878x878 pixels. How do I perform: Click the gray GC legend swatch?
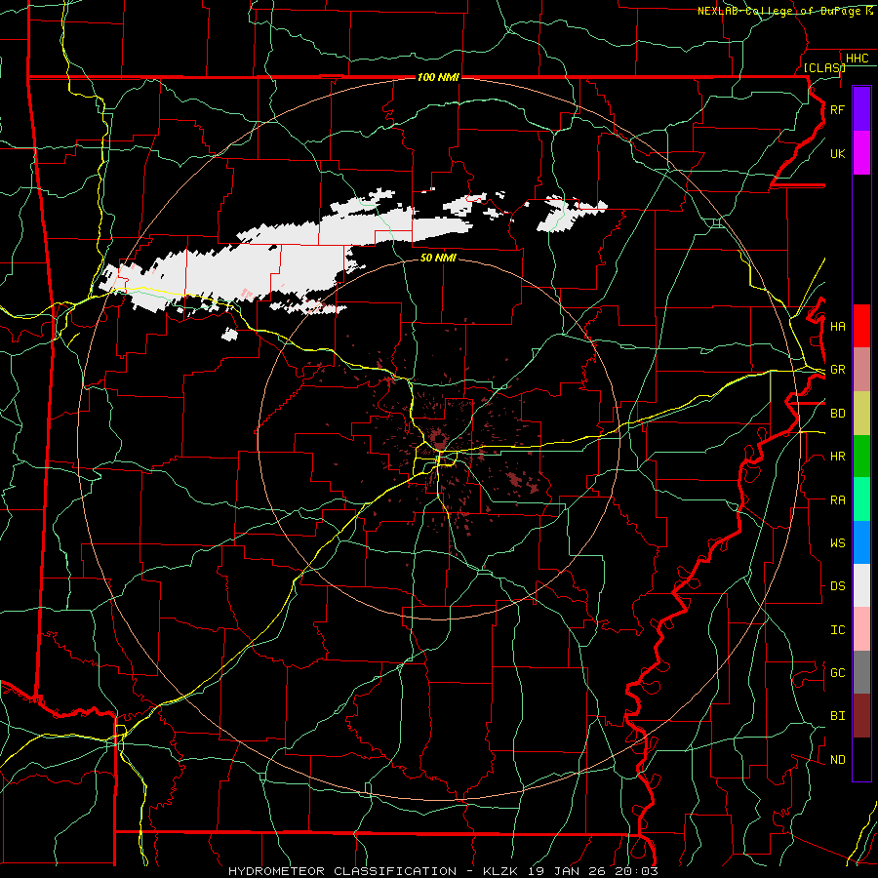[x=861, y=672]
